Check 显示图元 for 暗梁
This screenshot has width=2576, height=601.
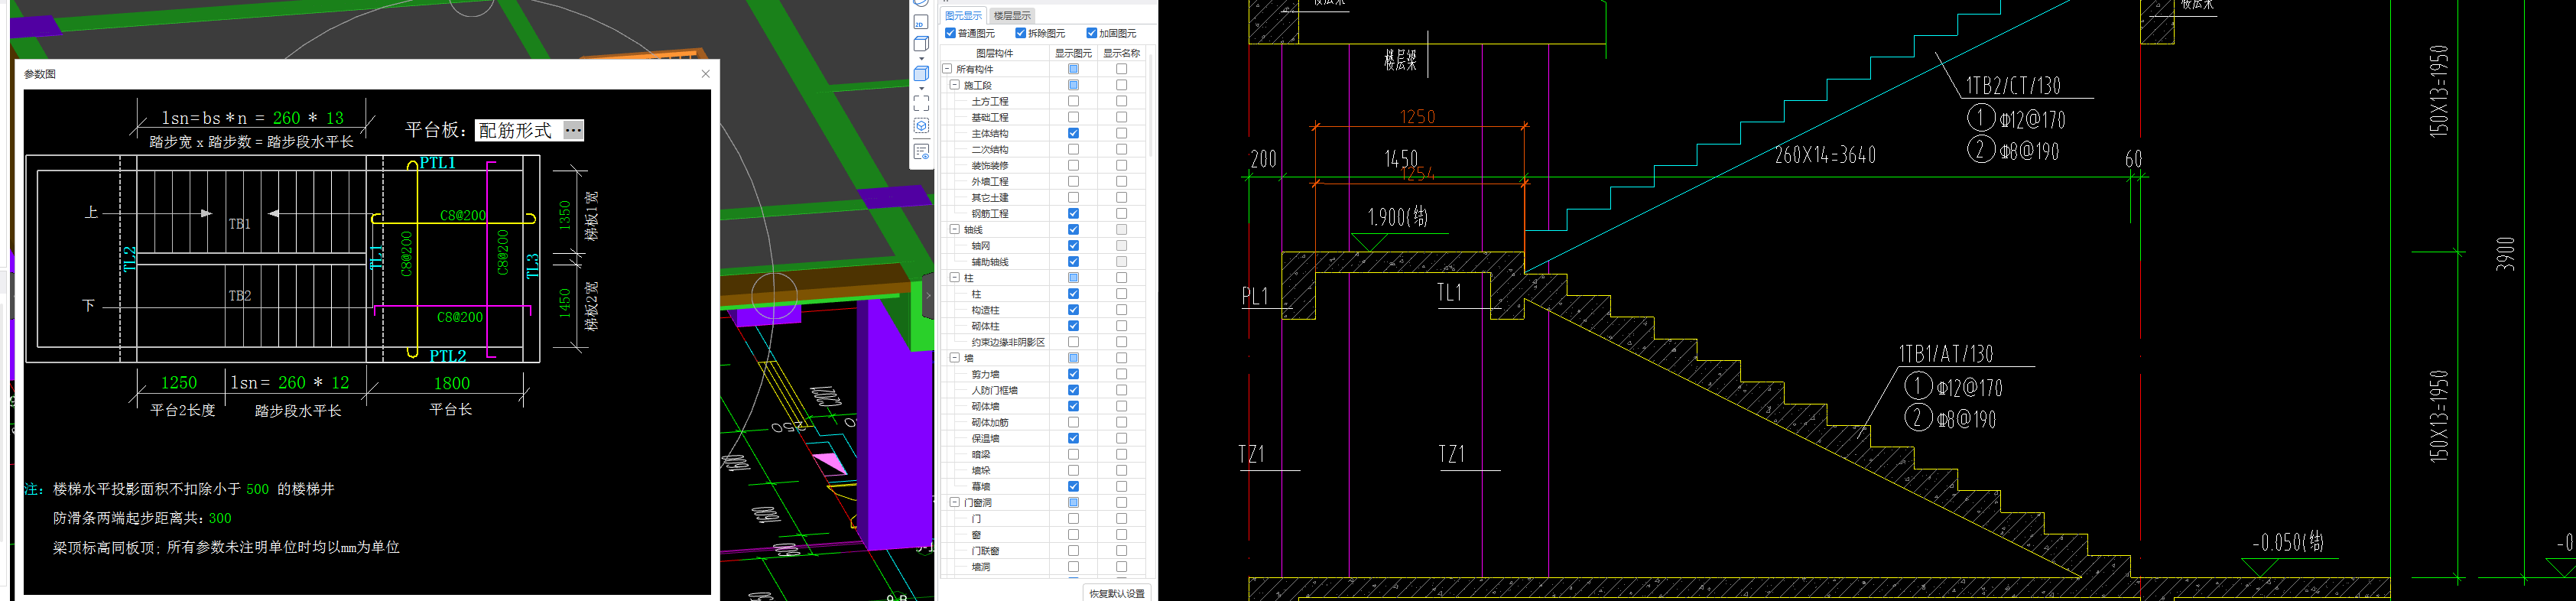click(1073, 454)
